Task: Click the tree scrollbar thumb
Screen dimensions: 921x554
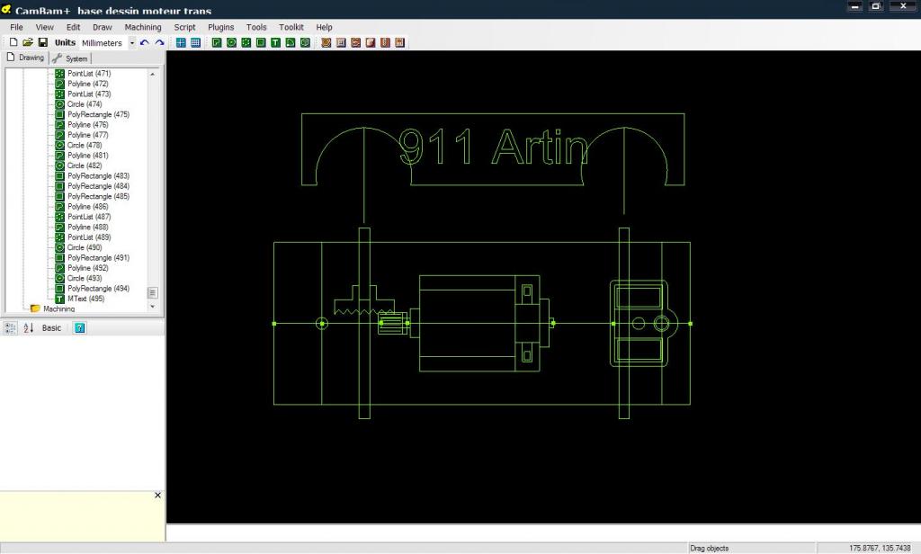Action: pos(153,292)
